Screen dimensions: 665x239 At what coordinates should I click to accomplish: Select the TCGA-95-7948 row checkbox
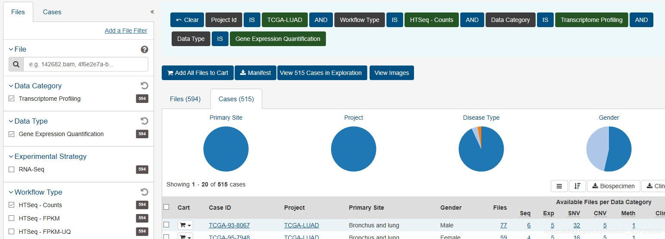pos(166,236)
